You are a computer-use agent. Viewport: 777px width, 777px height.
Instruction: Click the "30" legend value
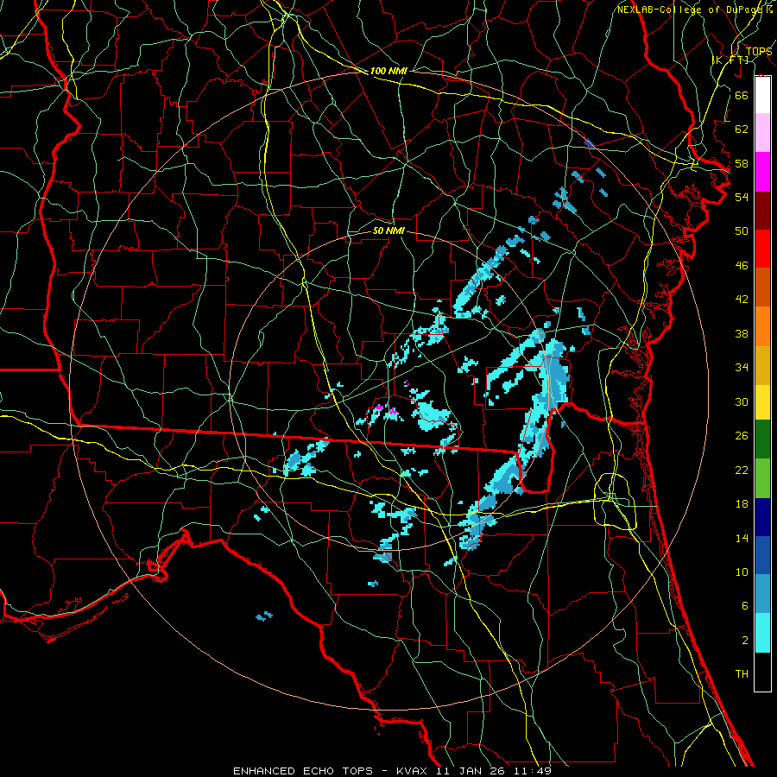742,401
